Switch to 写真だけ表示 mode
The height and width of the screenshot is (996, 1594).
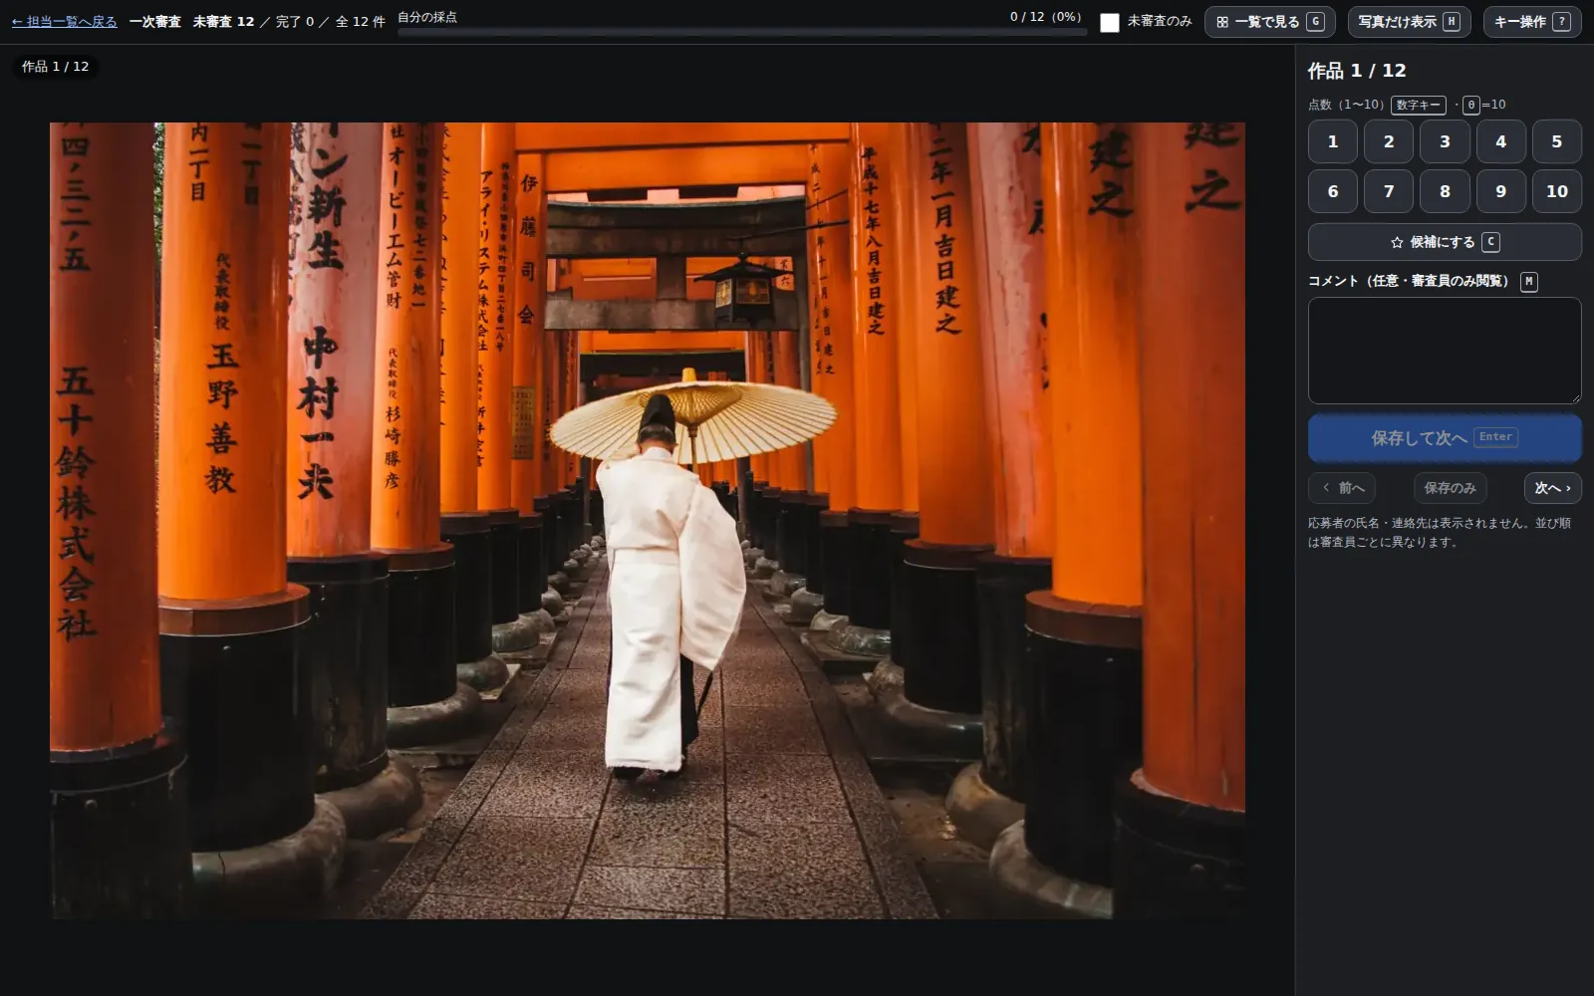(x=1409, y=22)
